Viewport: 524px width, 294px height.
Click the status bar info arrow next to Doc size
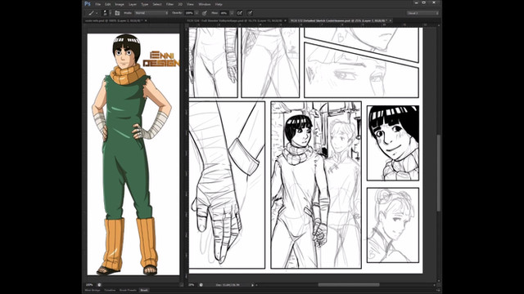coord(252,285)
